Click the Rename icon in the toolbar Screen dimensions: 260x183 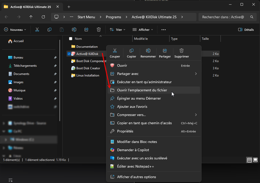tap(74, 30)
